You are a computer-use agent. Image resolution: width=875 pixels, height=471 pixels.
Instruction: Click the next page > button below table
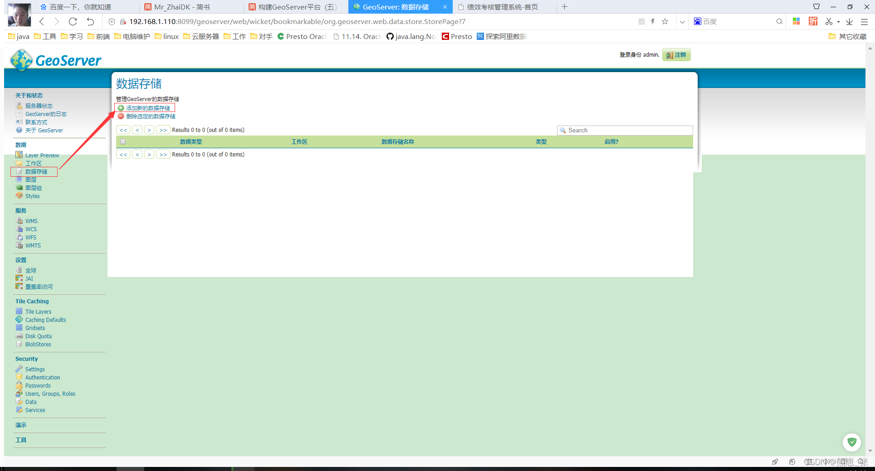click(x=149, y=155)
